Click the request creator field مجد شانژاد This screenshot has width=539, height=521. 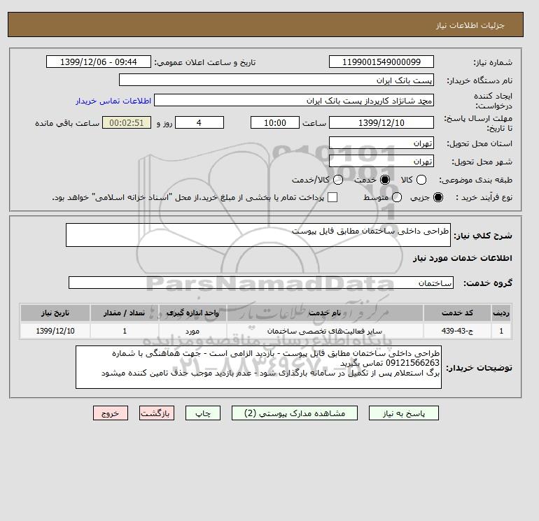[294, 100]
